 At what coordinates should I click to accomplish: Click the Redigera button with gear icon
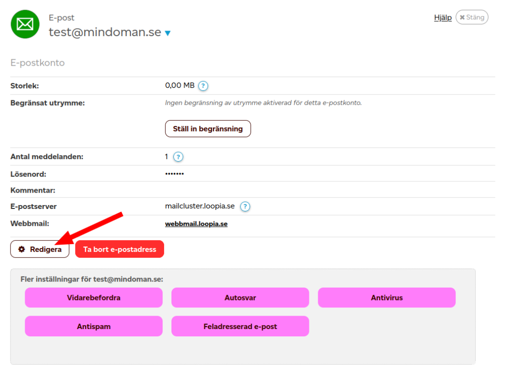(x=40, y=249)
